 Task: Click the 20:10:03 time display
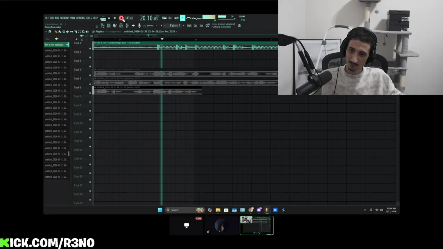click(x=149, y=18)
